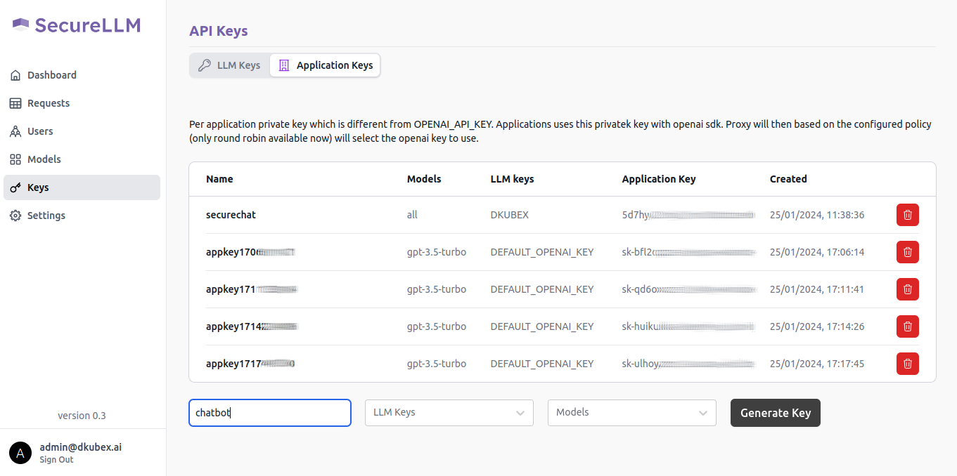Click the admin user avatar circle
Screen dimensions: 957x476
20,453
